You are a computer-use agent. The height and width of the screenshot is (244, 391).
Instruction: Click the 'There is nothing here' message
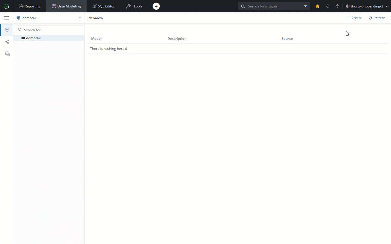[109, 49]
